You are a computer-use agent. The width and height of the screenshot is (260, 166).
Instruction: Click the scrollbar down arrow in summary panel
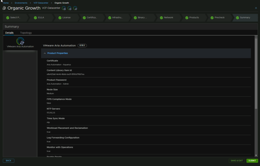[256, 155]
